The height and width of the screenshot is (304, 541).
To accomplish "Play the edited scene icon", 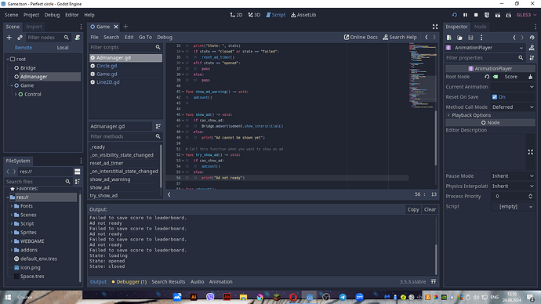I will pyautogui.click(x=498, y=15).
